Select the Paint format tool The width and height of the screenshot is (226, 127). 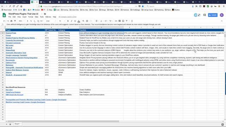click(15, 21)
